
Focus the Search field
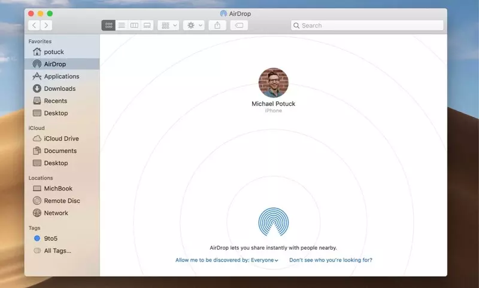click(367, 26)
